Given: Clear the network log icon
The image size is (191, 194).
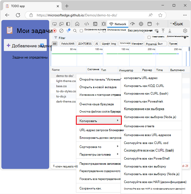Looking at the screenshot, I should click(x=61, y=31).
